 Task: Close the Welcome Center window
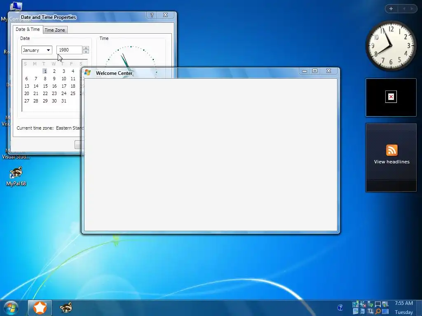pyautogui.click(x=328, y=71)
